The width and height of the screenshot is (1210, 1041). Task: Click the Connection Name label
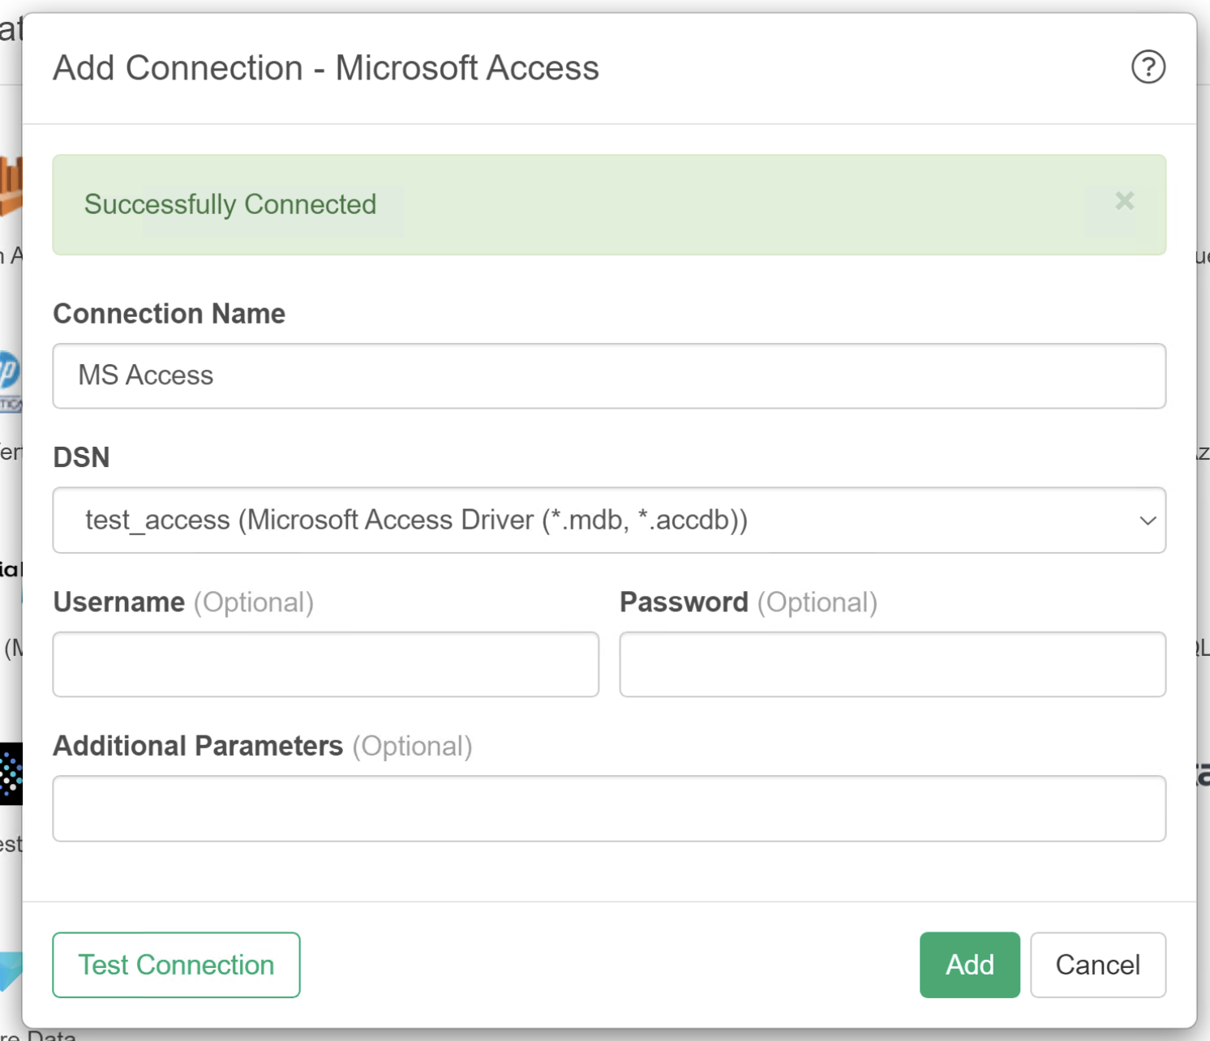pos(169,314)
